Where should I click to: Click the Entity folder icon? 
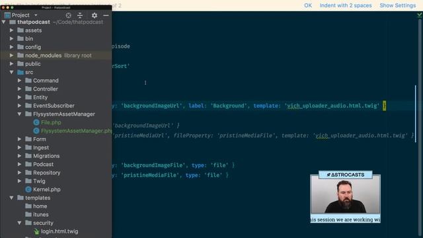click(28, 97)
